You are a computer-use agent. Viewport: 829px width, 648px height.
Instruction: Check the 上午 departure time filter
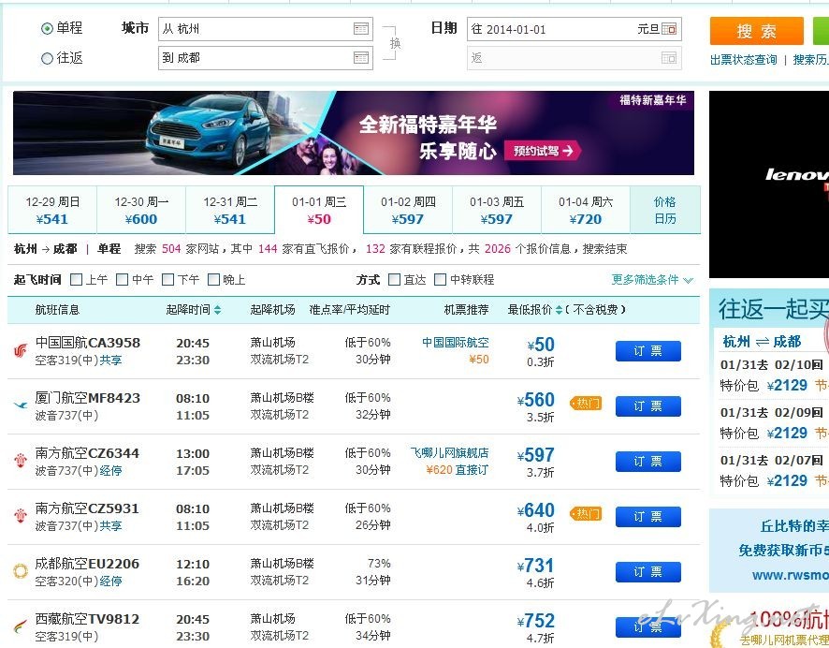pyautogui.click(x=76, y=279)
